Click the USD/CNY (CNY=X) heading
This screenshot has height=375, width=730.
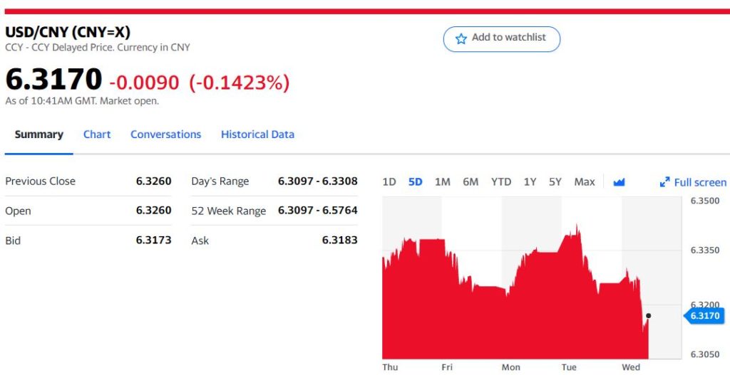click(68, 32)
